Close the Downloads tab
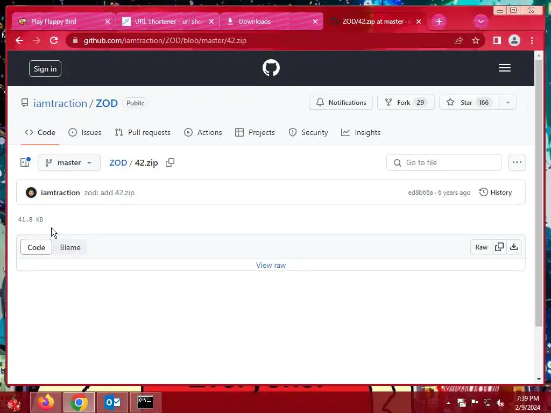Image resolution: width=551 pixels, height=413 pixels. (315, 22)
